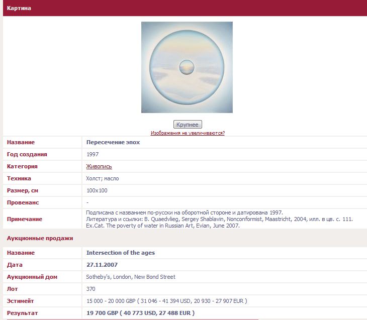
Task: Select the title text Пересечение эпох
Action: point(113,142)
